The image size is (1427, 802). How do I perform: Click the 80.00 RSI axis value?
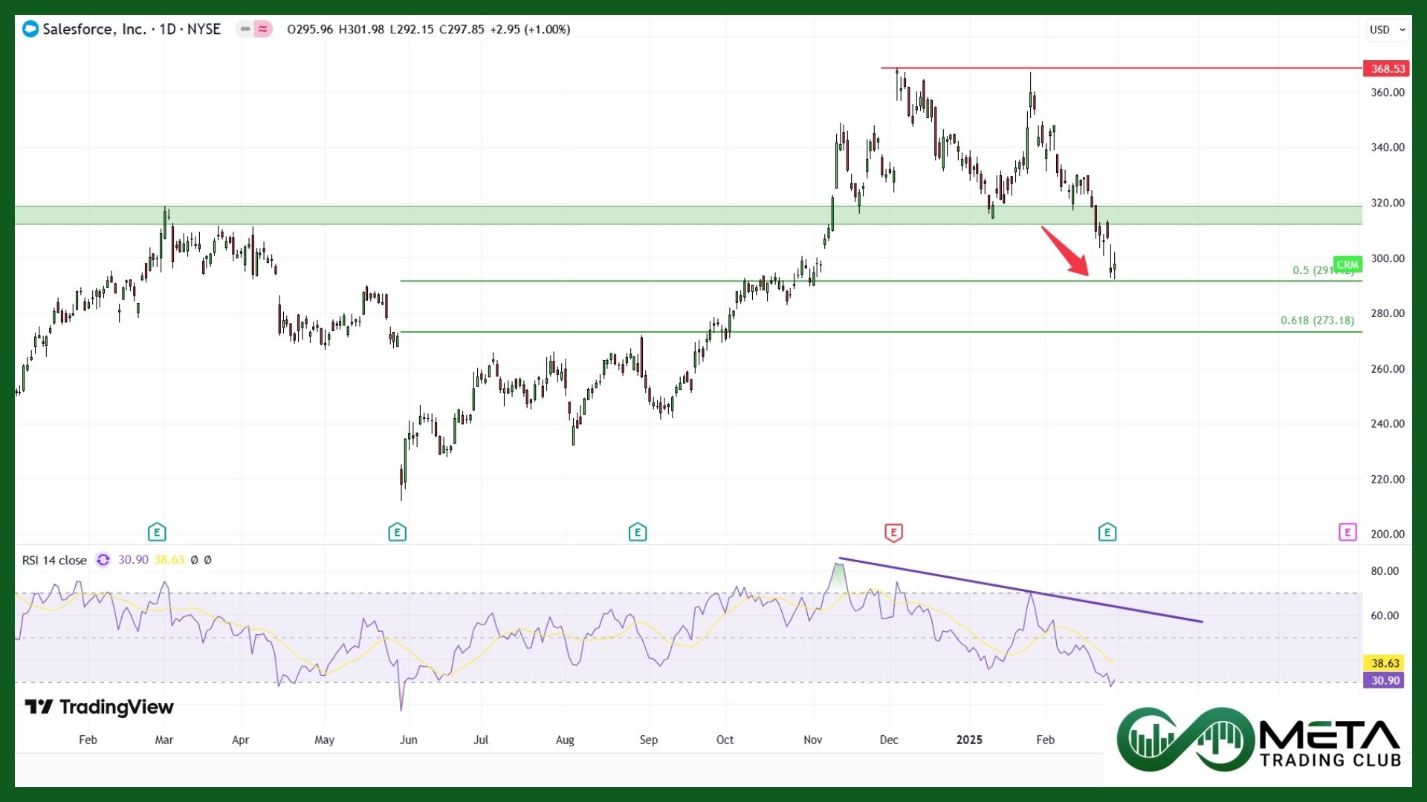tap(1385, 571)
